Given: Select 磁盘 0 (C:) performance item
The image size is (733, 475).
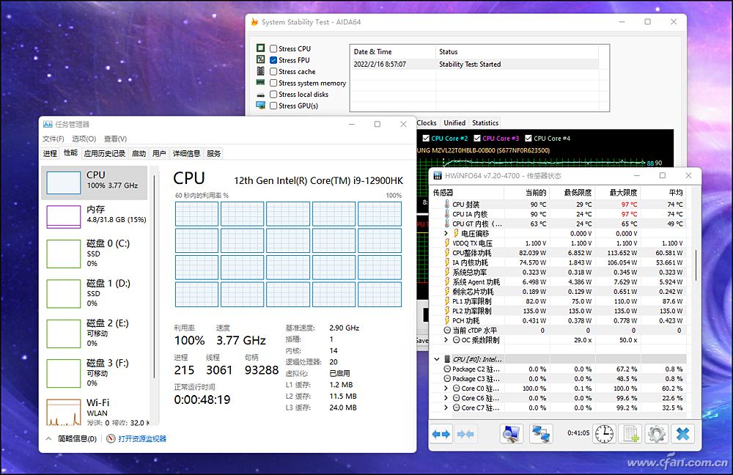Looking at the screenshot, I should tap(94, 254).
